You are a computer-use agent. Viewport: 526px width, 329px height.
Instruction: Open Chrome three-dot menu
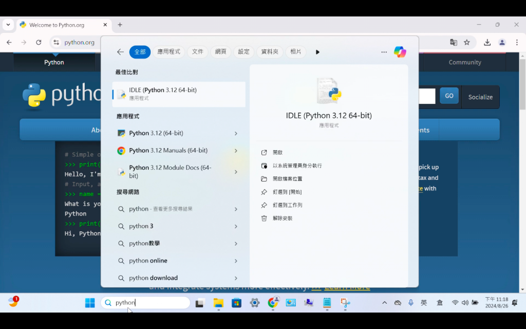tap(517, 42)
